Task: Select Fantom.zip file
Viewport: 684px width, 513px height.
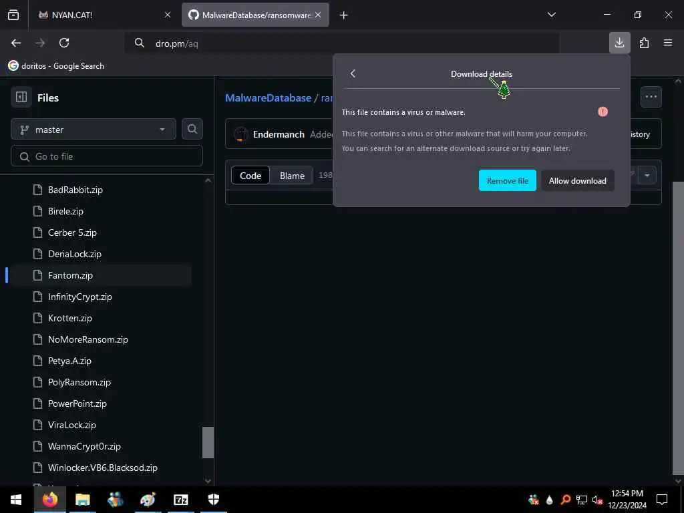Action: coord(70,275)
